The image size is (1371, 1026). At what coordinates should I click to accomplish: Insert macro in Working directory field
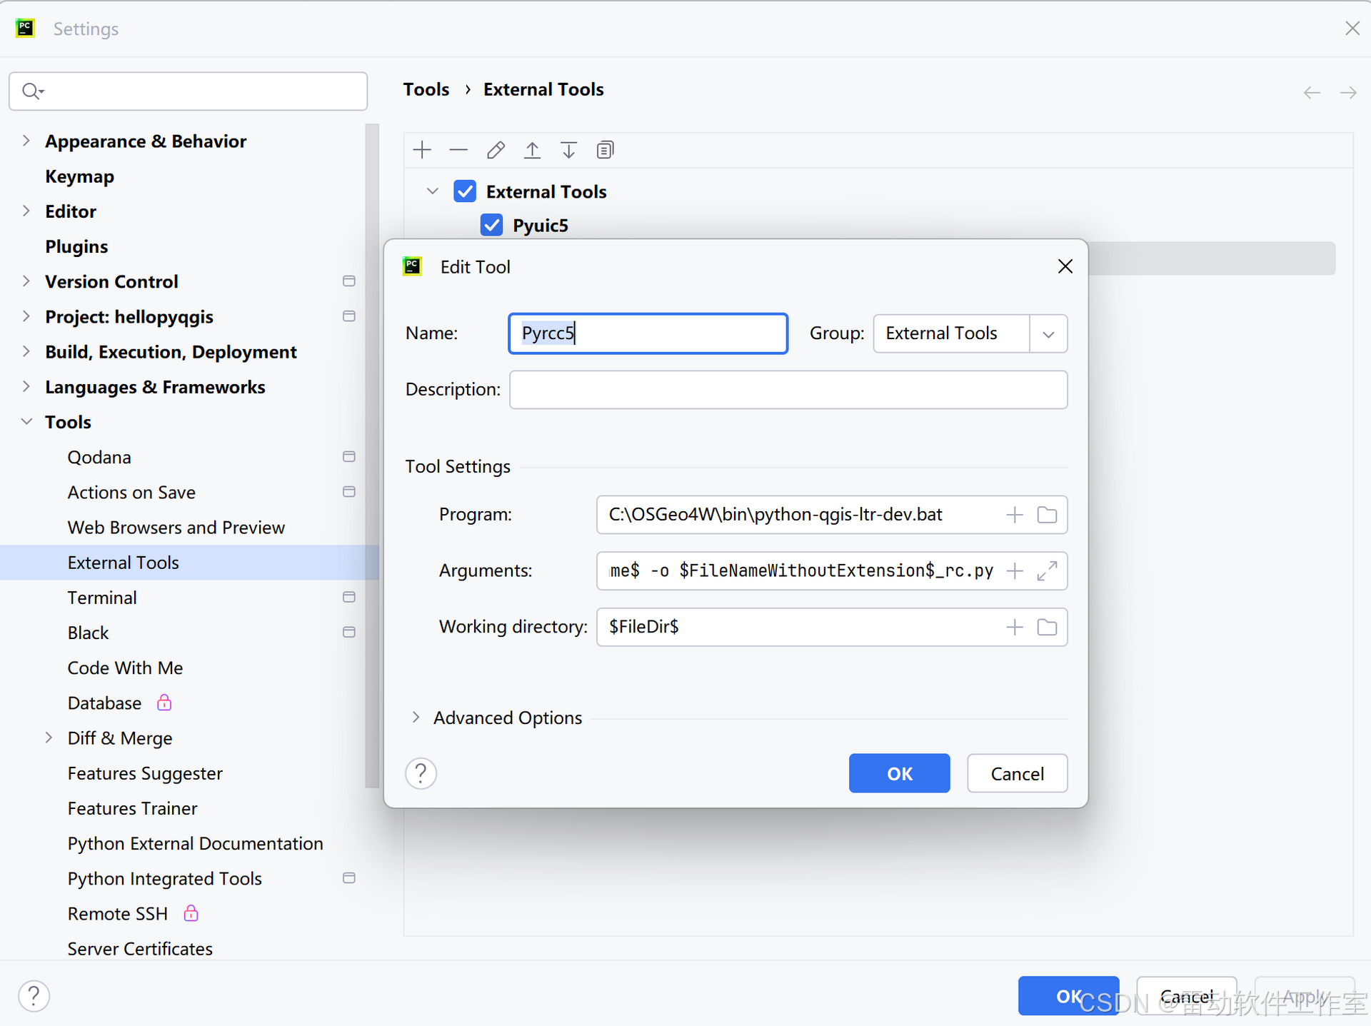[1014, 628]
